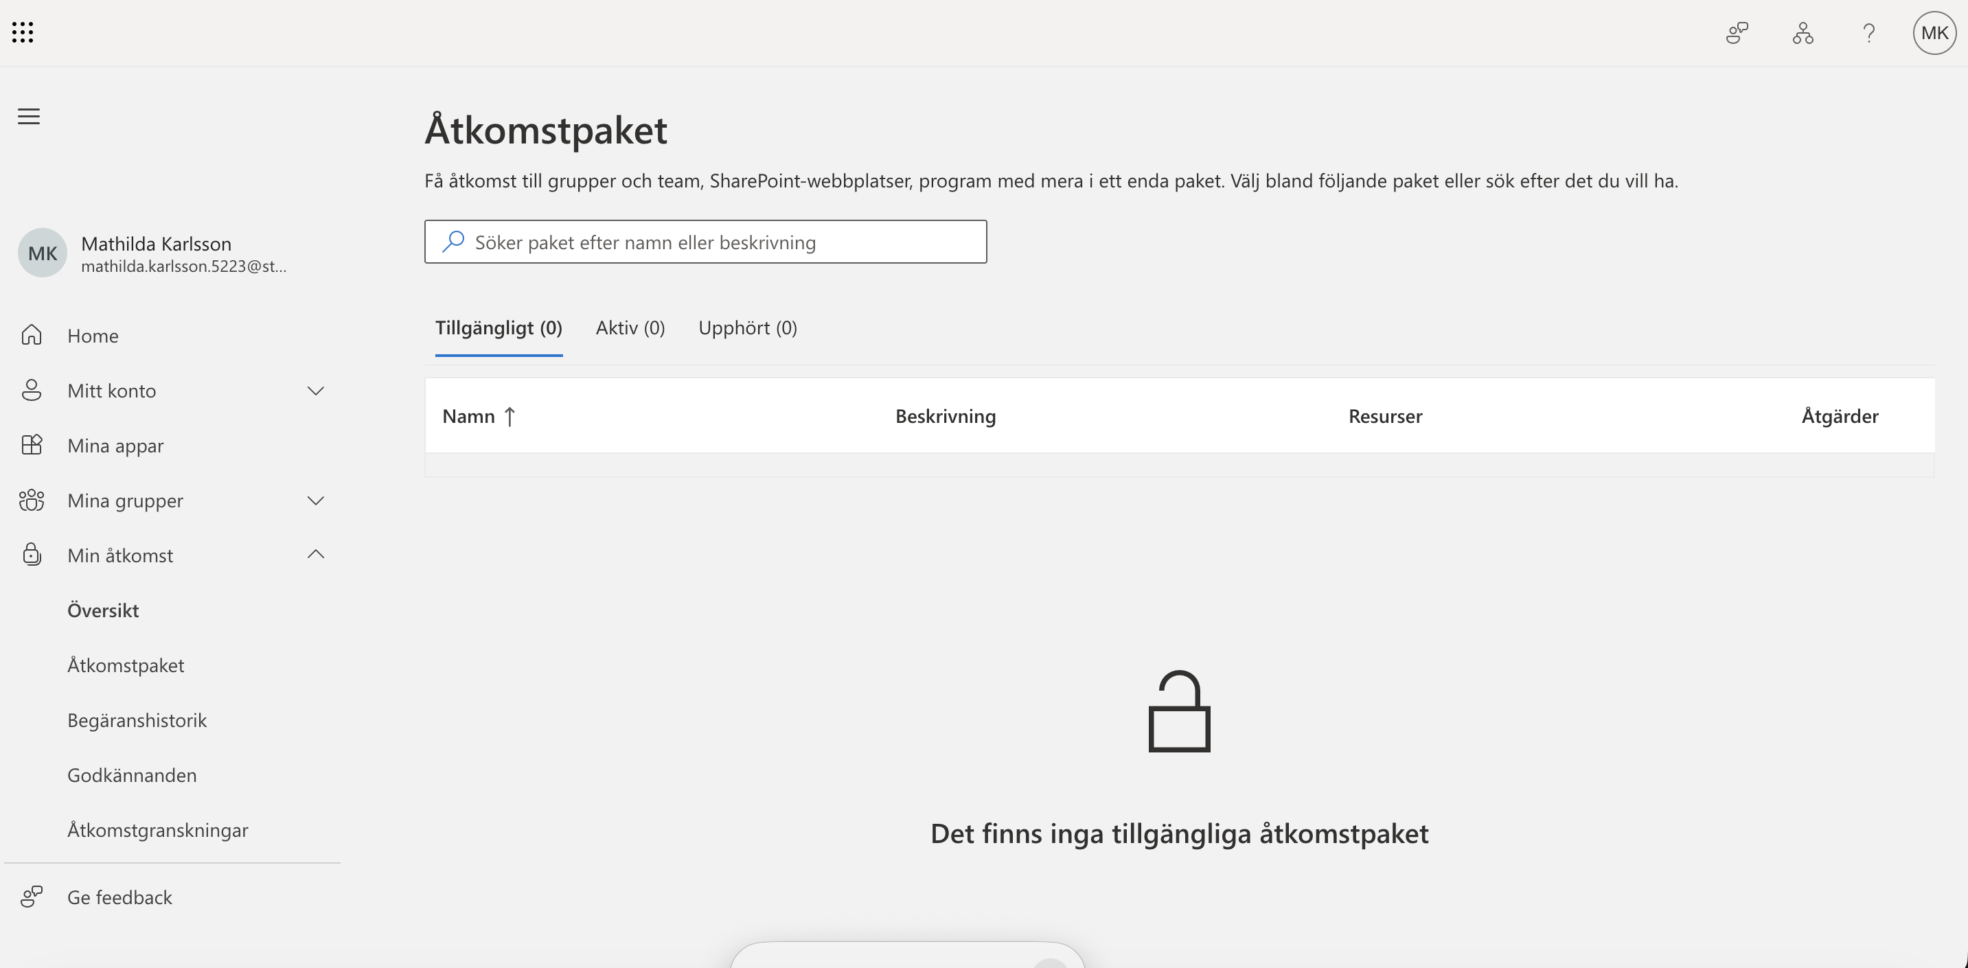Image resolution: width=1968 pixels, height=968 pixels.
Task: Click the search magnifier icon
Action: tap(453, 242)
